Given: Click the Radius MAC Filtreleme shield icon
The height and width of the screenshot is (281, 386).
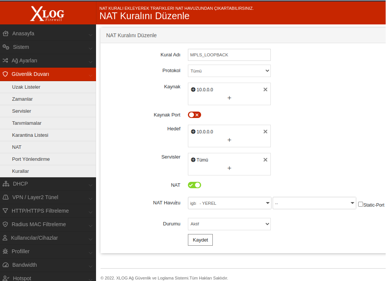Looking at the screenshot, I should coord(5,224).
